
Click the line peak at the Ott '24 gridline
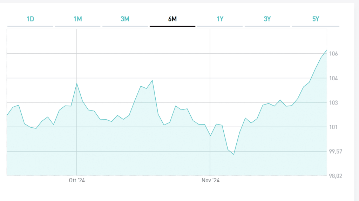pos(77,83)
